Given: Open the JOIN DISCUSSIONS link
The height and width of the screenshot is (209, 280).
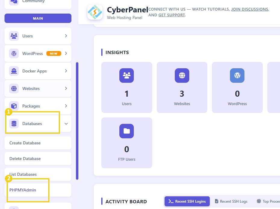Looking at the screenshot, I should click(250, 9).
